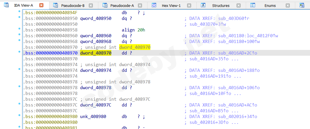Follow the sub_403D60↑r cross reference
Image resolution: width=310 pixels, height=129 pixels.
233,19
